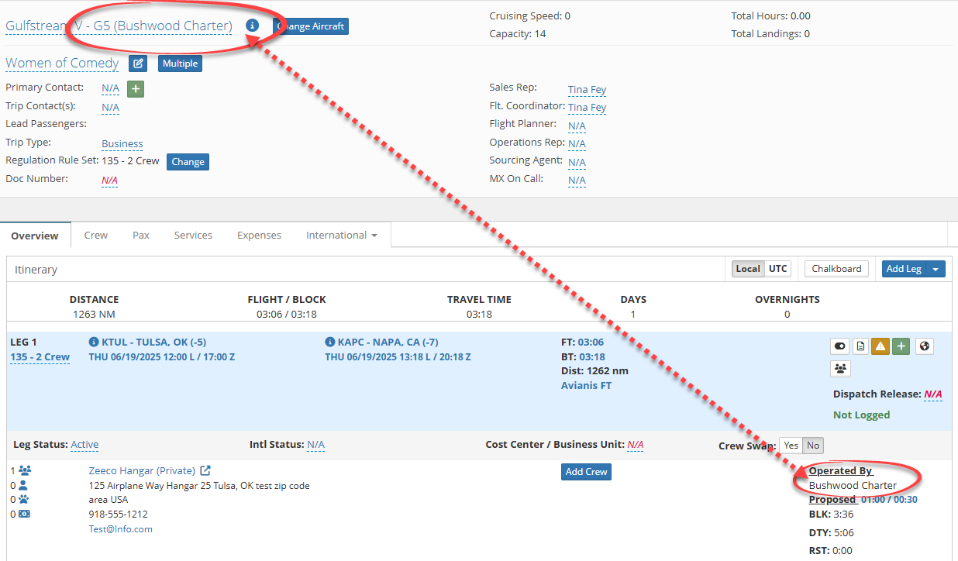Set Crew Swap to Yes

click(791, 446)
